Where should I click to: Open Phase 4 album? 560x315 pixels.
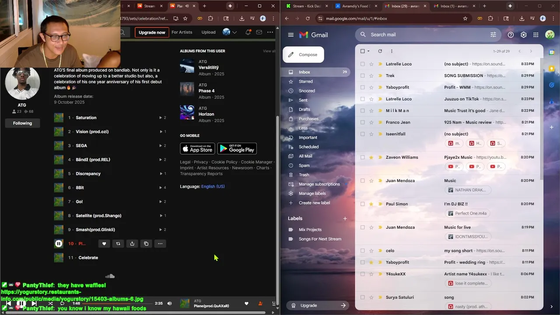pyautogui.click(x=206, y=91)
